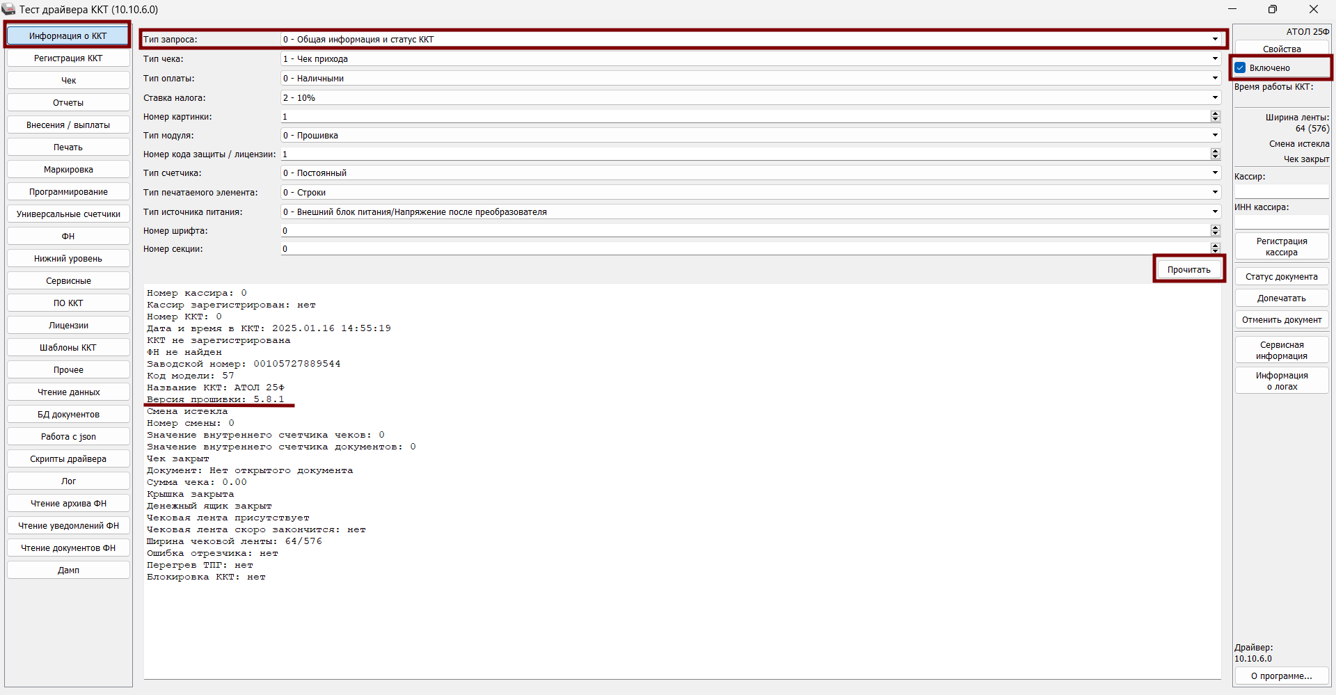Select the ФН tab in sidebar
Screen dimensions: 1336x695
click(x=68, y=237)
